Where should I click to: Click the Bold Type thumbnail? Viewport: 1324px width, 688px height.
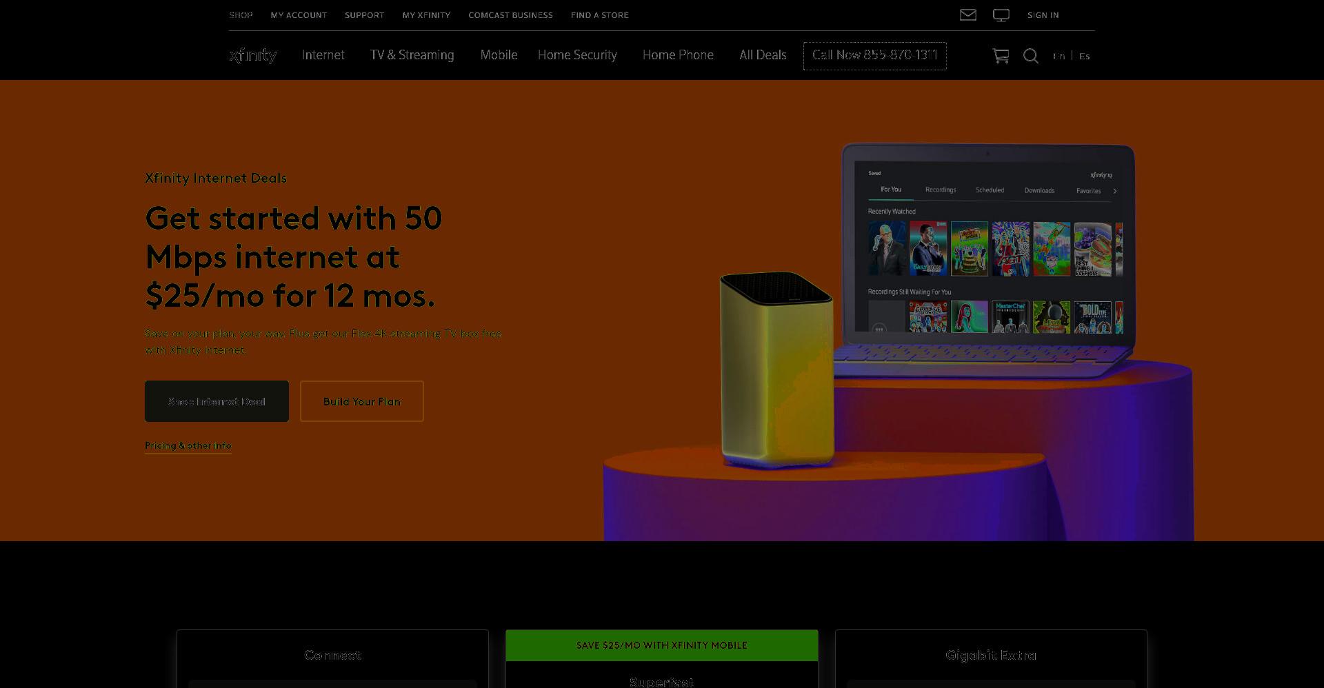pyautogui.click(x=1092, y=317)
